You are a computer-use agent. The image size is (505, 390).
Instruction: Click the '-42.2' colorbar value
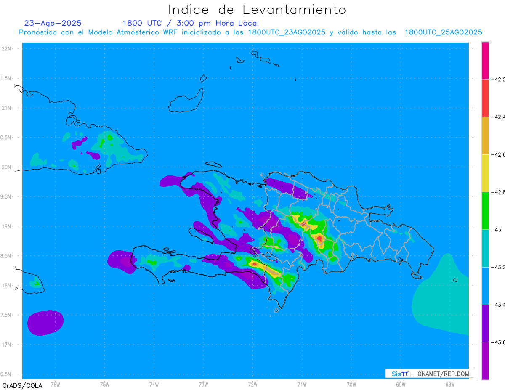point(499,79)
